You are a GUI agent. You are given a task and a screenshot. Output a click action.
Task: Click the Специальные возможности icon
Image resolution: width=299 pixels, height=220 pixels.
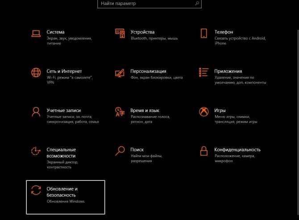[36, 151]
